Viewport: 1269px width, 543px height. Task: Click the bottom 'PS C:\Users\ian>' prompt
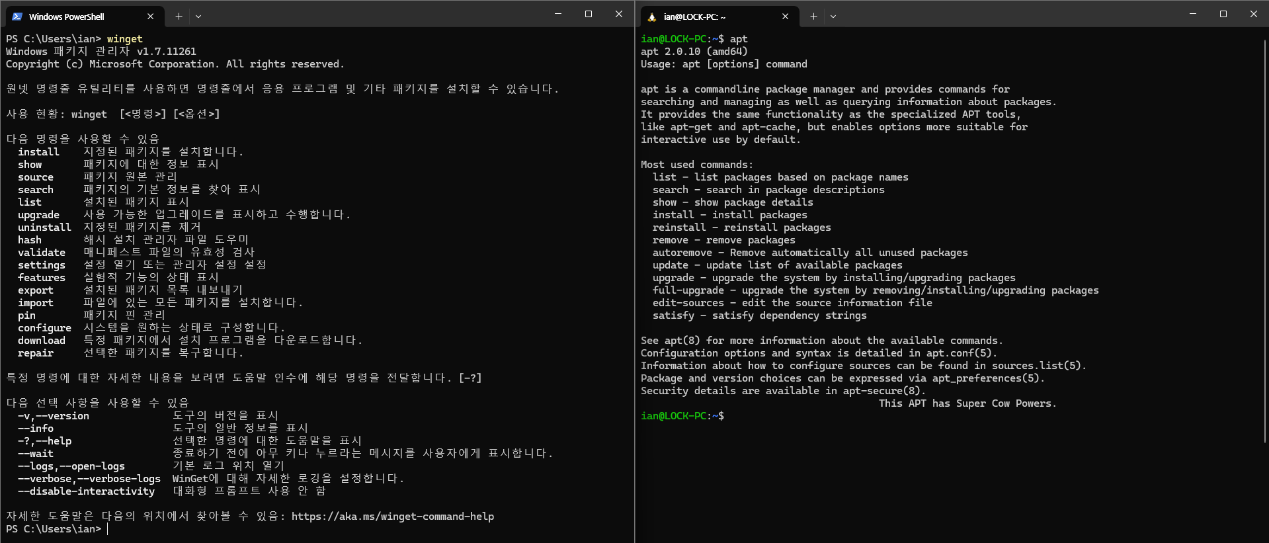coord(54,529)
